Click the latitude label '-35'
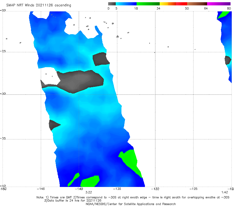The image size is (234, 206). click(x=3, y=138)
